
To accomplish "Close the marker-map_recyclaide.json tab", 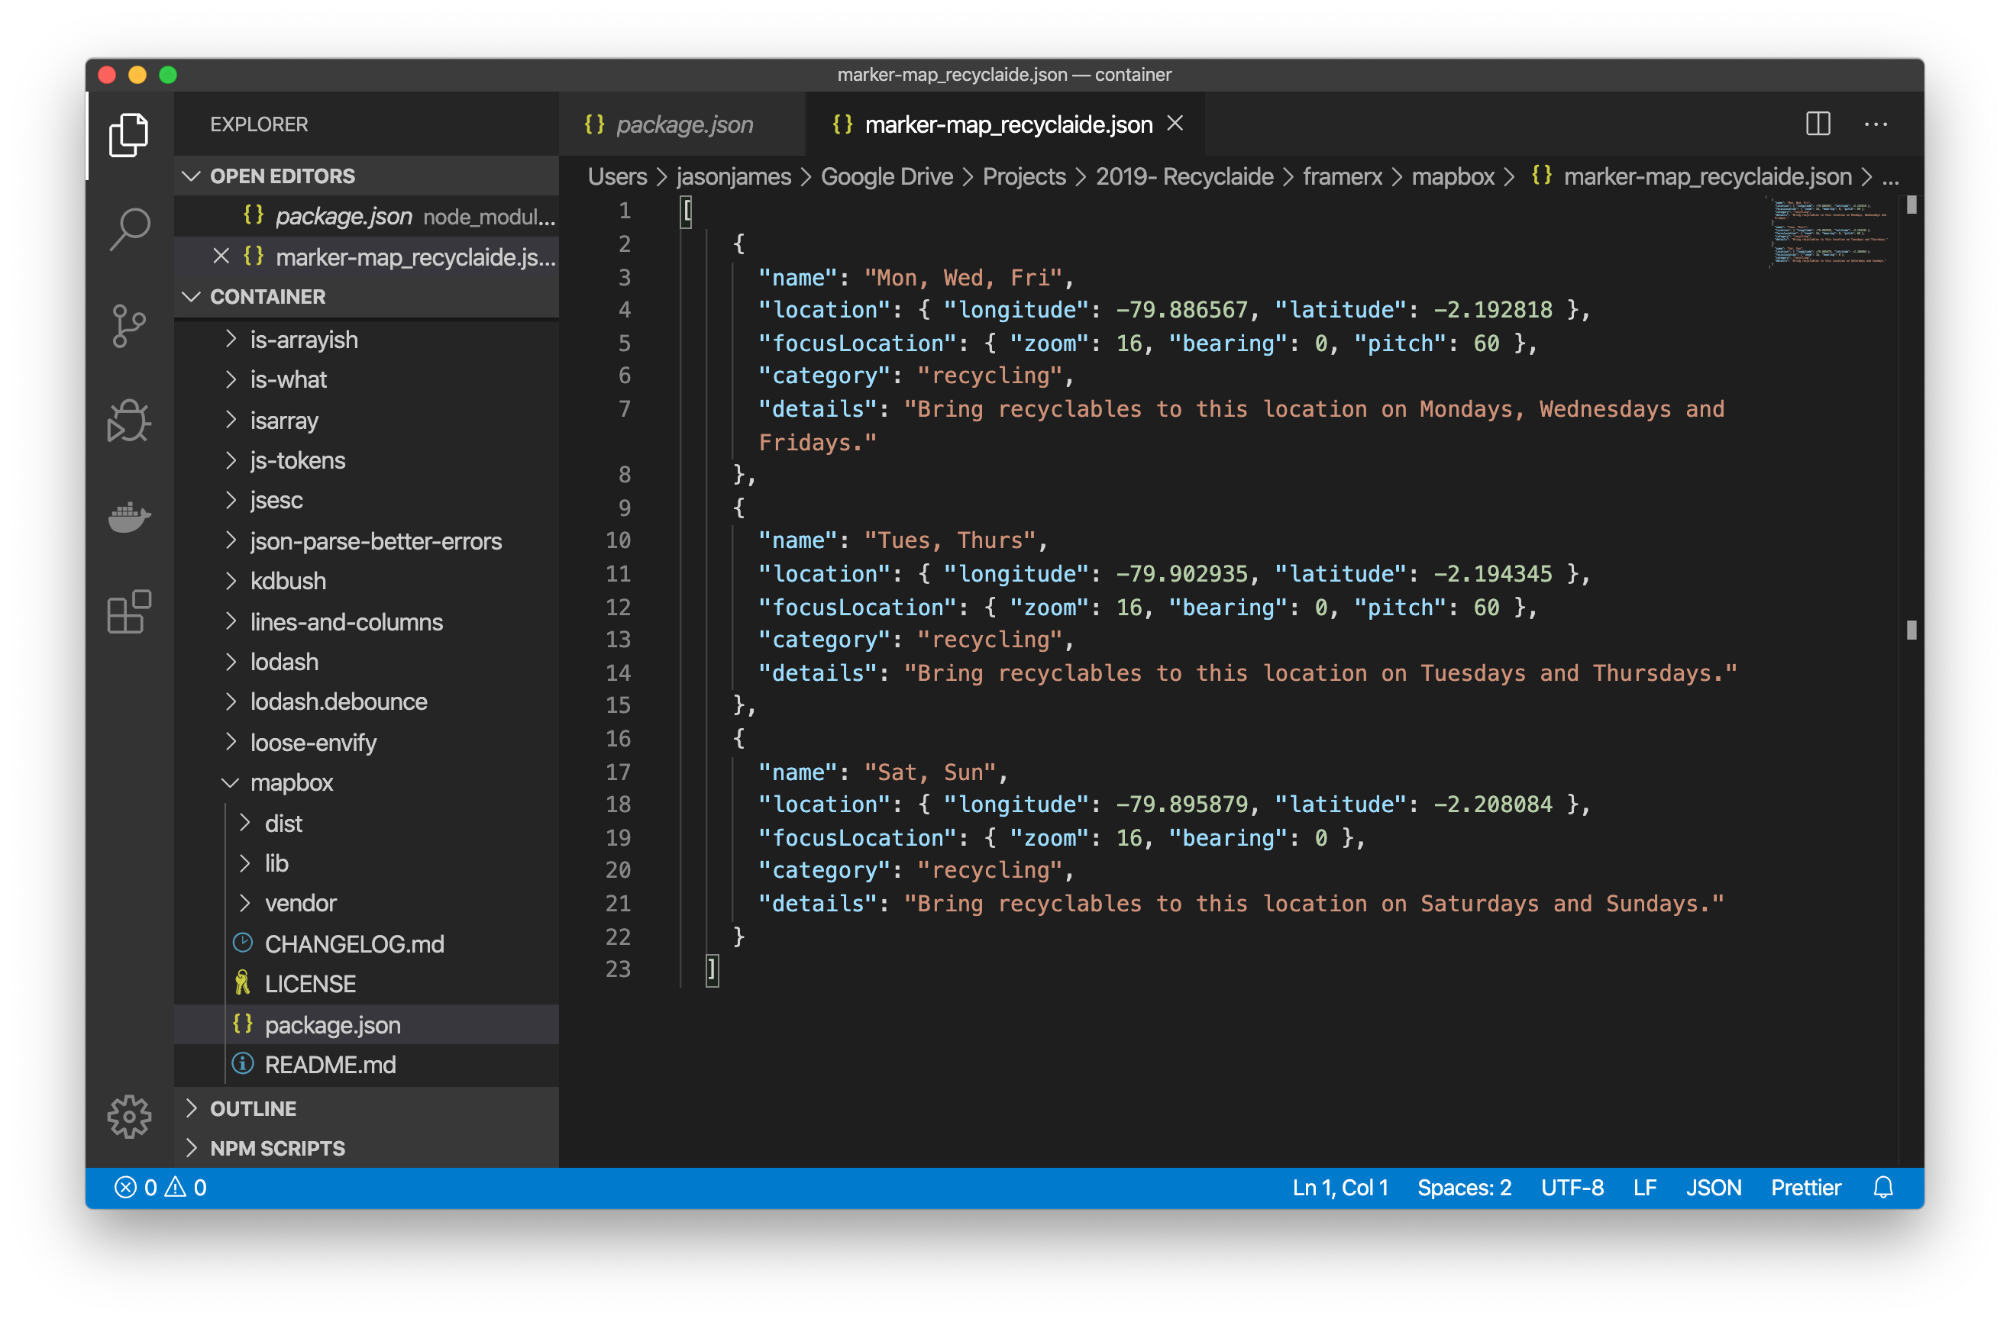I will click(x=1175, y=123).
